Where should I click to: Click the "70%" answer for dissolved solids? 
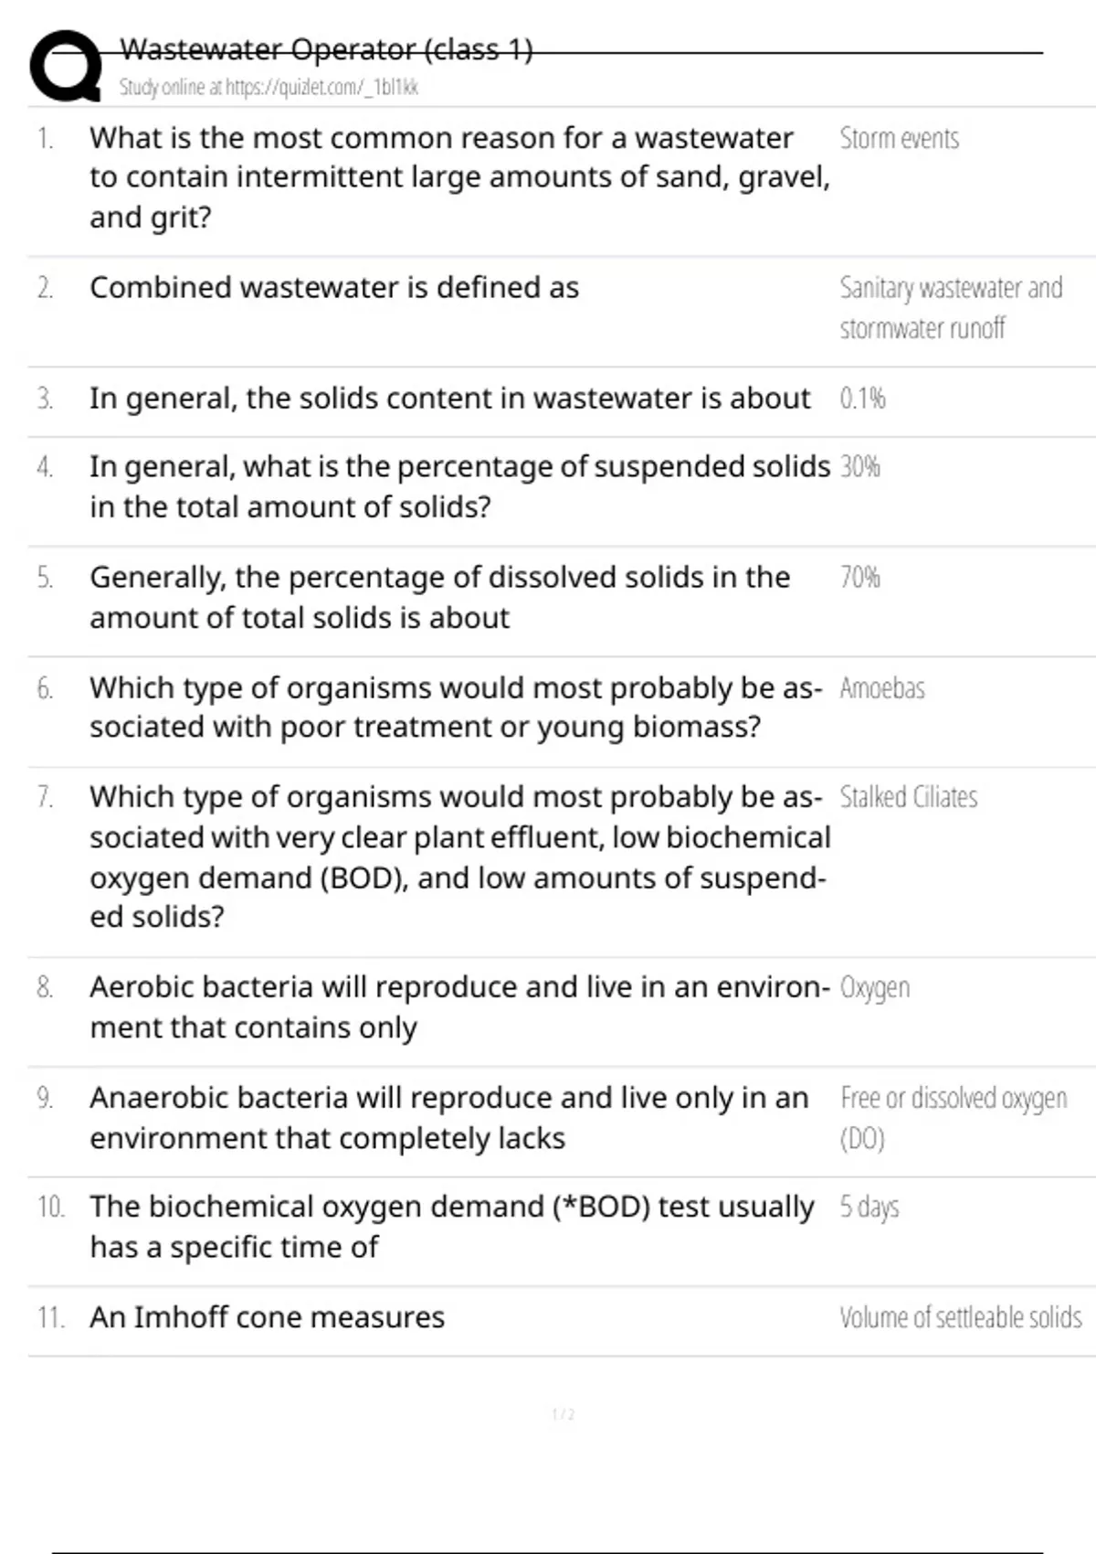click(x=860, y=578)
